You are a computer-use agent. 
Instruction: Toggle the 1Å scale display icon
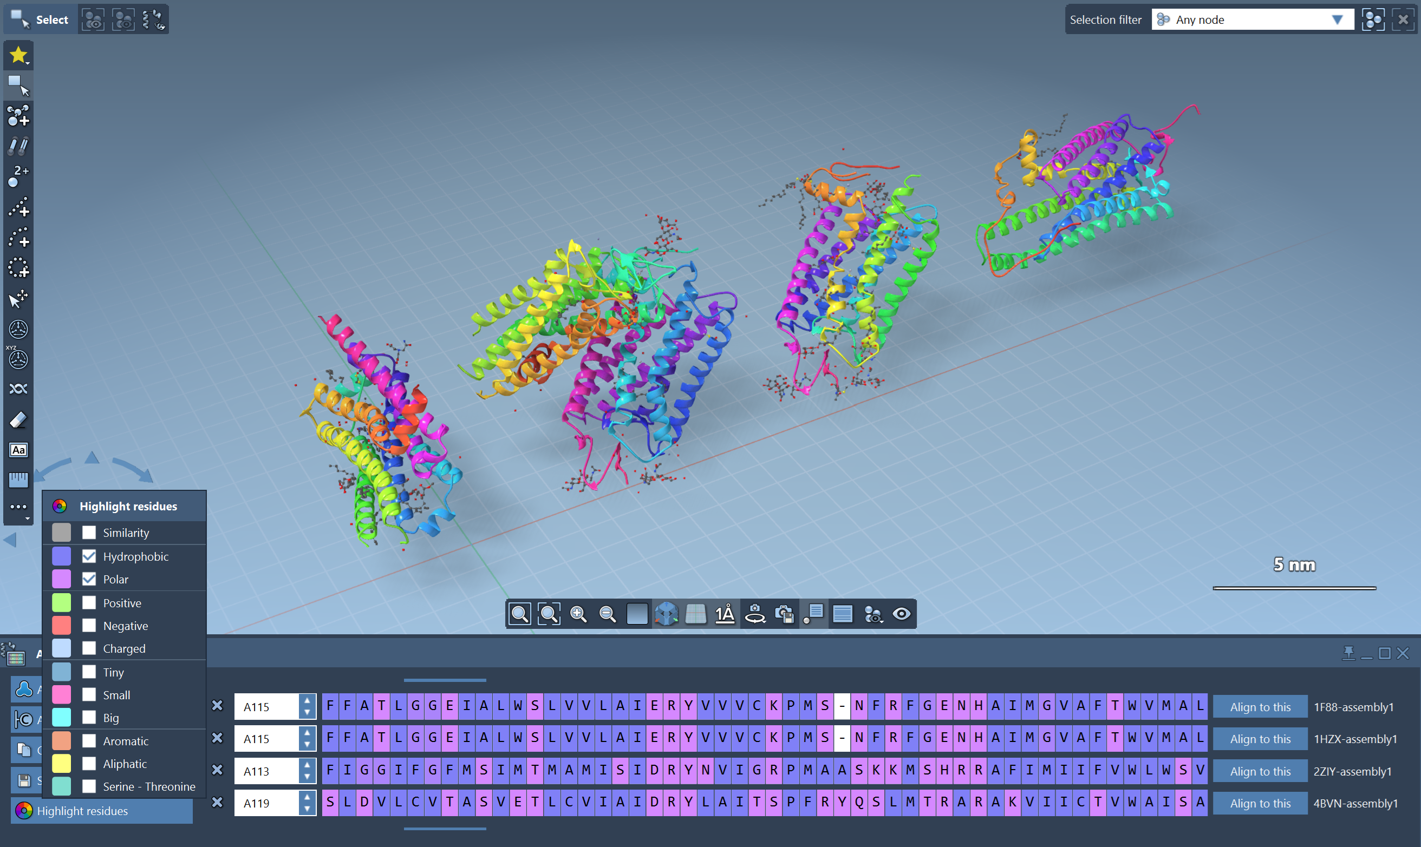coord(725,614)
